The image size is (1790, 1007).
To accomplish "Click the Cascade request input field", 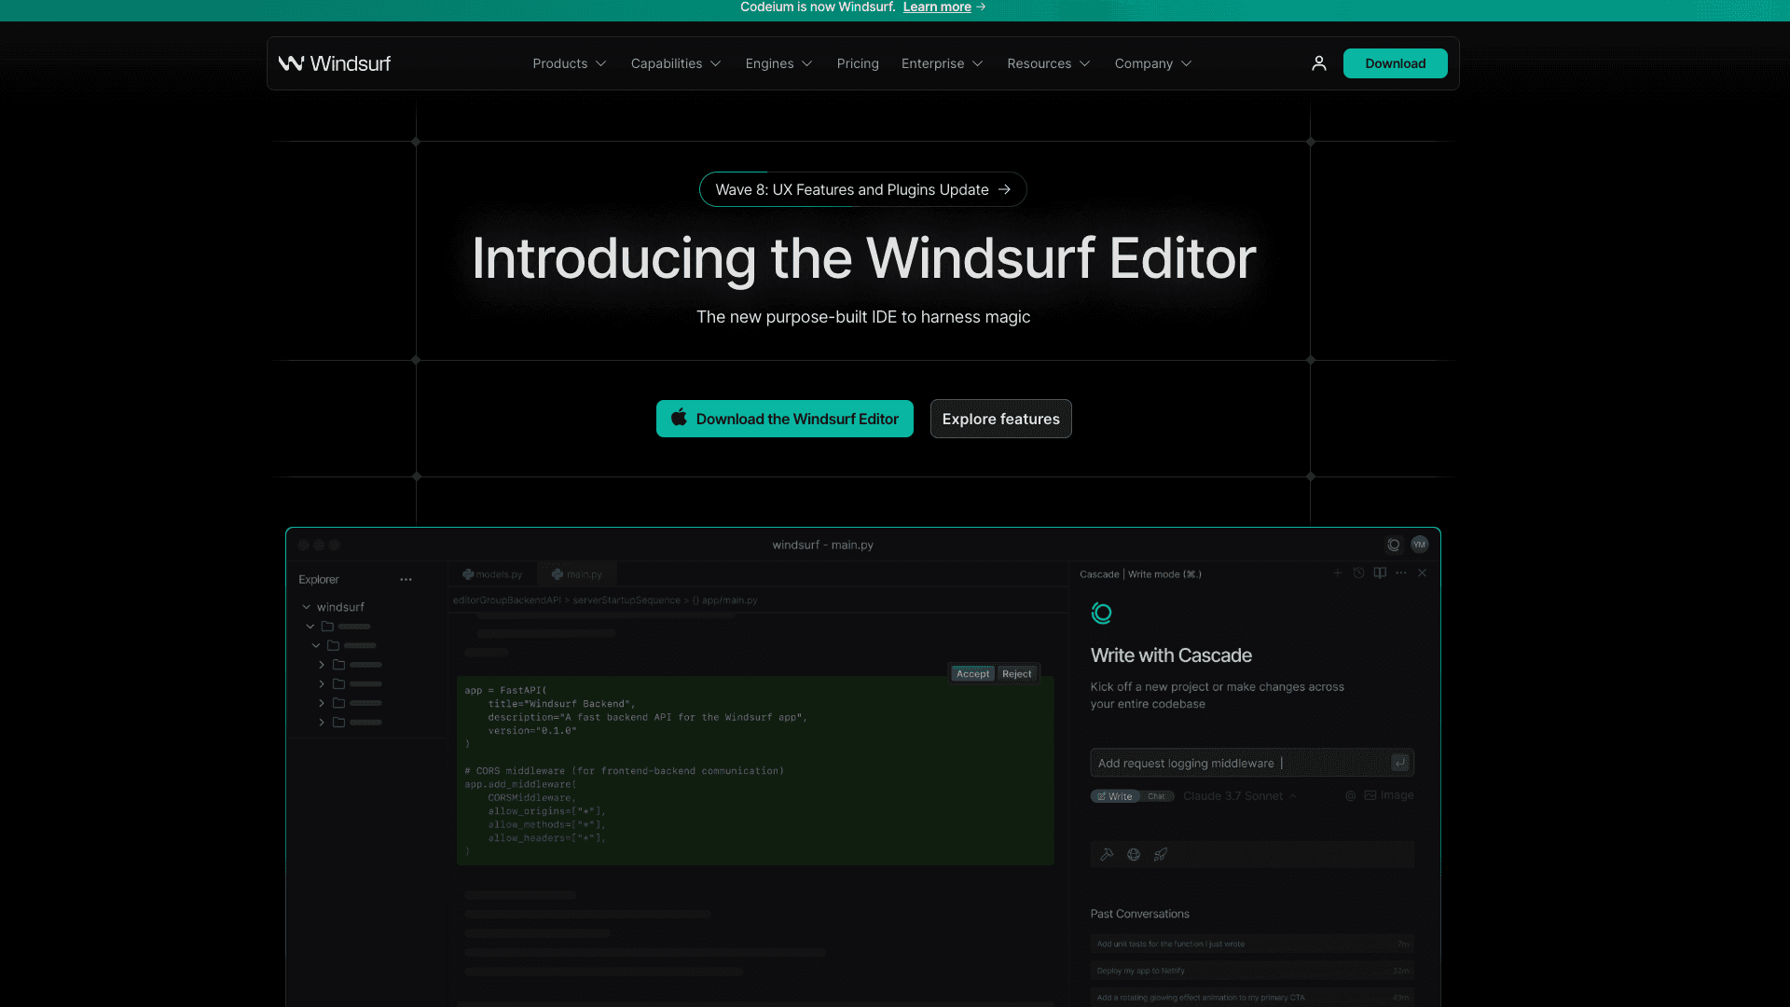I will (x=1252, y=763).
